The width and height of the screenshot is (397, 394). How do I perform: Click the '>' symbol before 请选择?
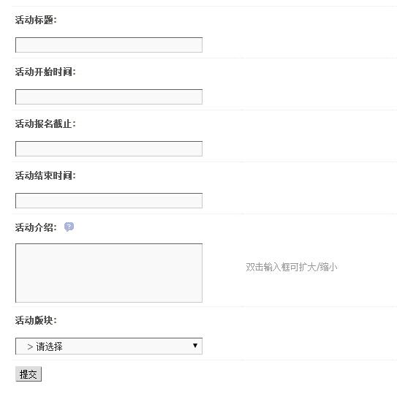pyautogui.click(x=30, y=346)
